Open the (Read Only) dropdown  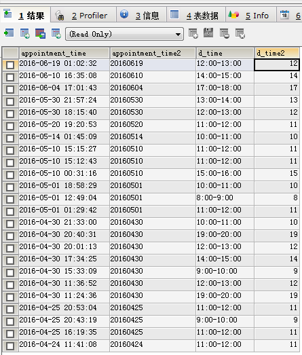(124, 34)
